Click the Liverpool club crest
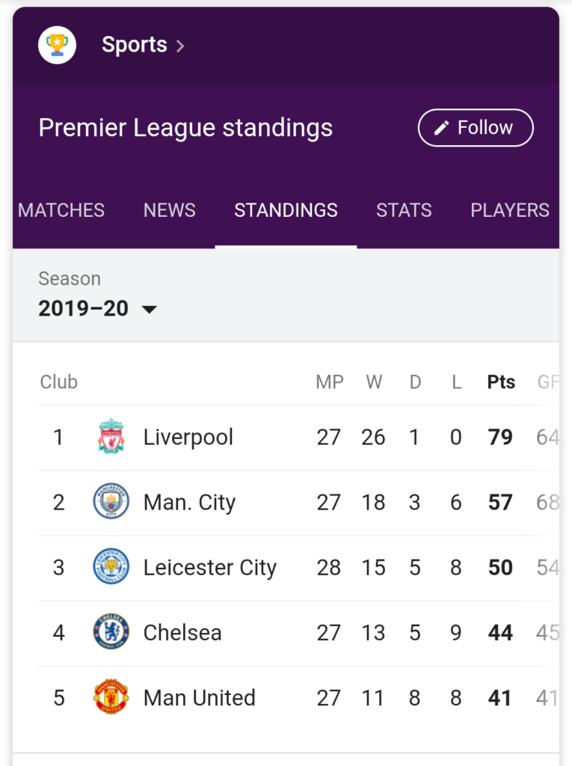572x766 pixels. point(111,436)
